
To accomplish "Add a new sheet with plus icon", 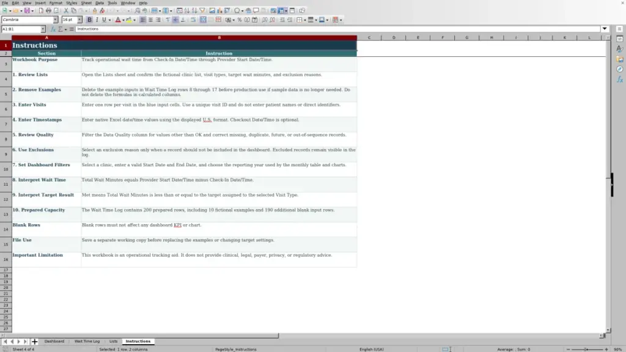I will [x=34, y=342].
